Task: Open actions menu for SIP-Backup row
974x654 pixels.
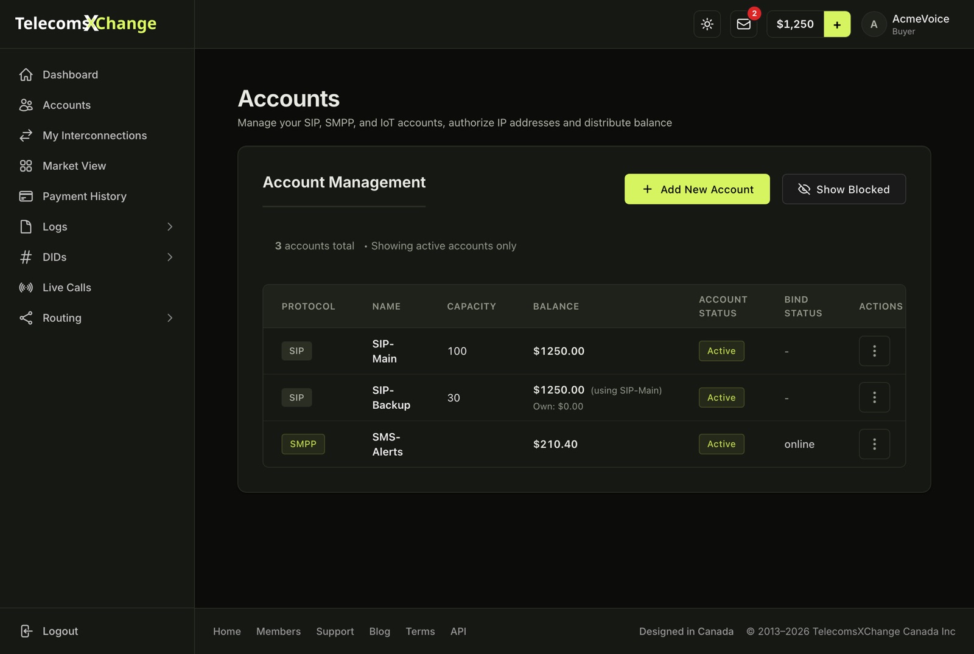Action: (x=874, y=397)
